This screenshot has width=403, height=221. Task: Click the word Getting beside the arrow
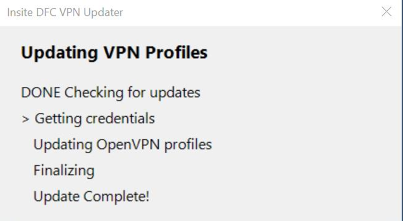tap(57, 119)
